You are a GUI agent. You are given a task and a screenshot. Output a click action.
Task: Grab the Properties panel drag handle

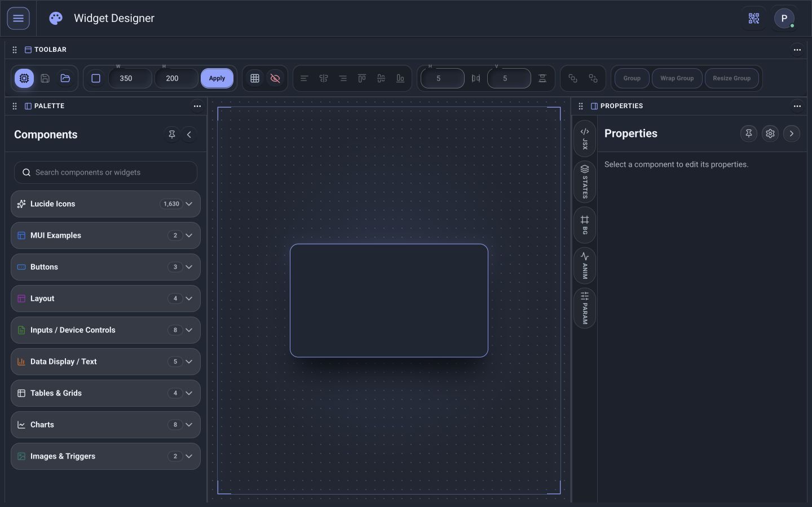click(581, 106)
